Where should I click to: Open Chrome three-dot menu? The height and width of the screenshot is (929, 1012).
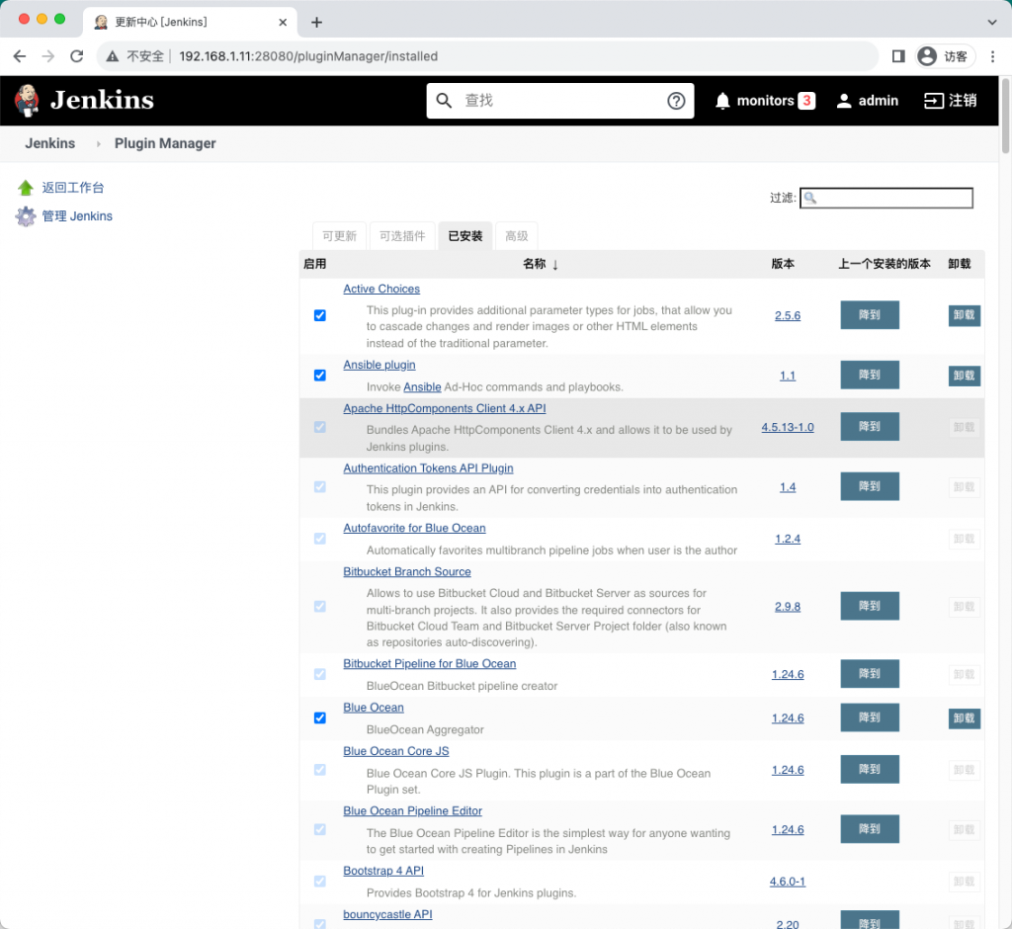coord(992,56)
